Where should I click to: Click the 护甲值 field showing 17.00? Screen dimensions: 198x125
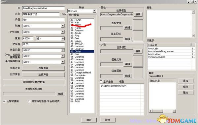coord(43,44)
